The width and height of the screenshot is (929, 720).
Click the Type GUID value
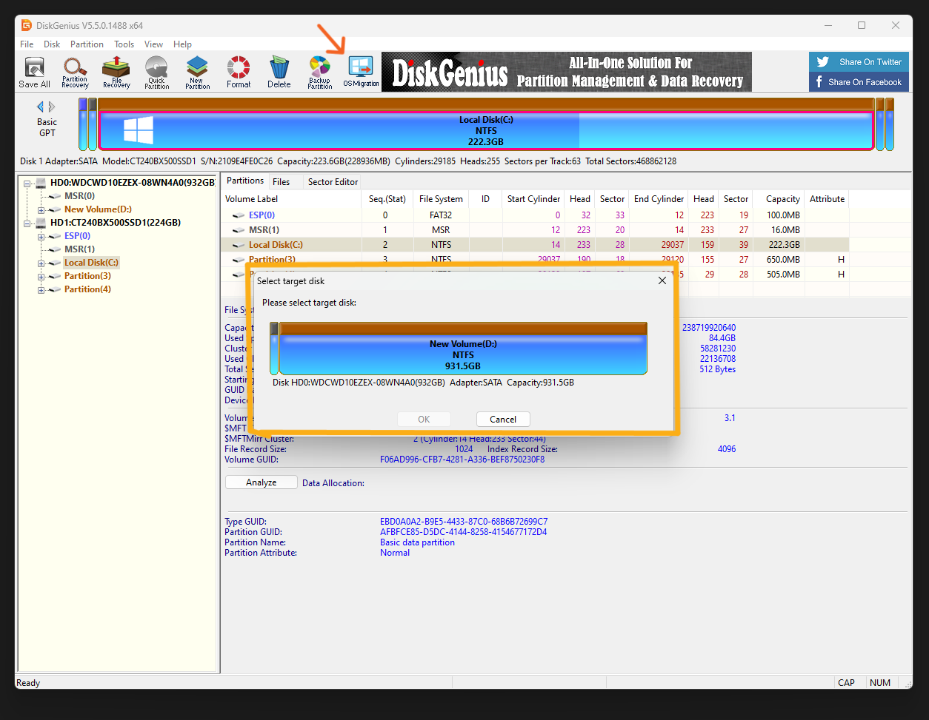[464, 522]
